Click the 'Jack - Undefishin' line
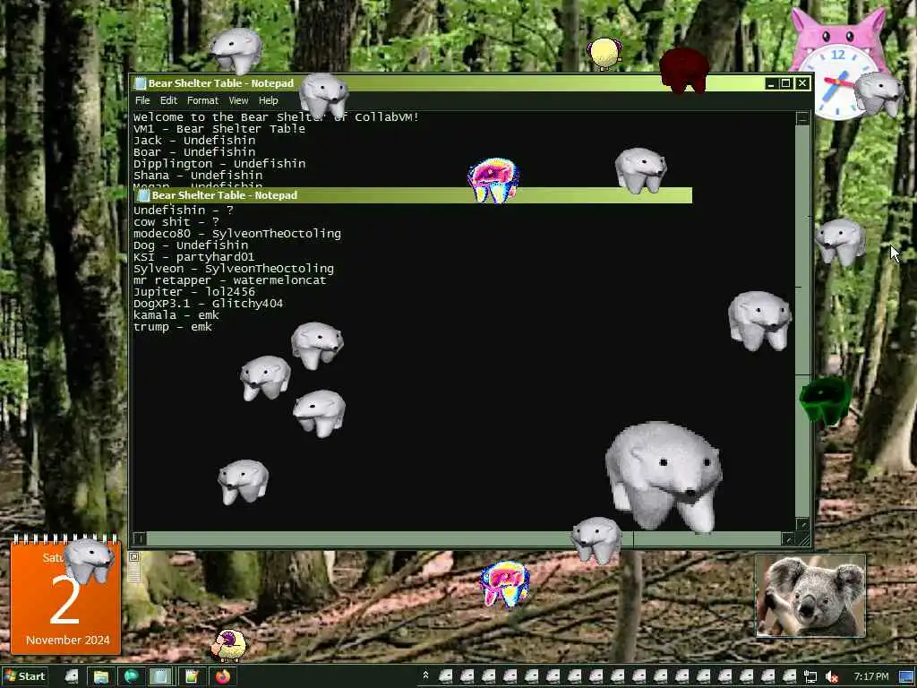Image resolution: width=917 pixels, height=688 pixels. click(194, 141)
